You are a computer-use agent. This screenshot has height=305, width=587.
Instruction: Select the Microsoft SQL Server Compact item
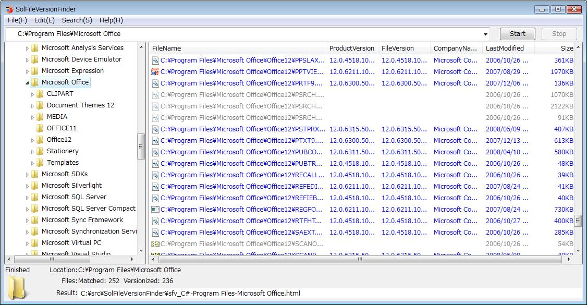coord(88,209)
